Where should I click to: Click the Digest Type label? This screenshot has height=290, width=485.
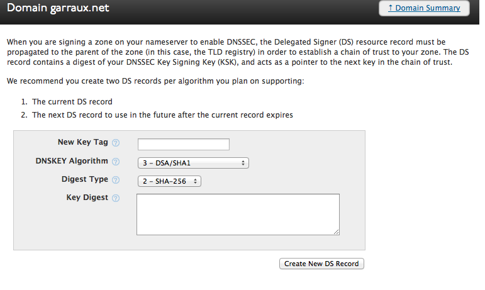pos(85,179)
